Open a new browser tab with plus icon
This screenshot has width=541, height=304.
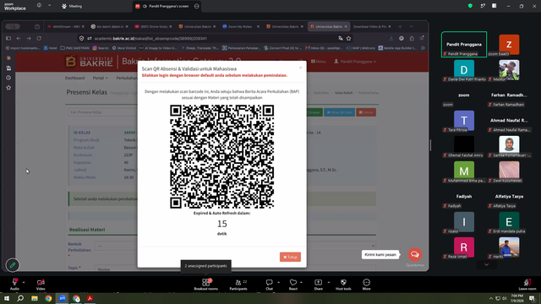pyautogui.click(x=400, y=26)
